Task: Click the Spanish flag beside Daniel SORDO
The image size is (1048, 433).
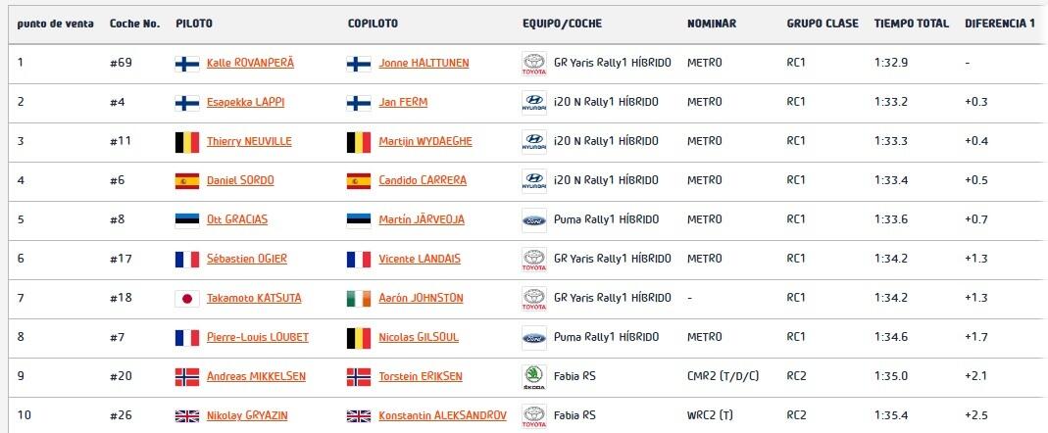Action: tap(187, 181)
